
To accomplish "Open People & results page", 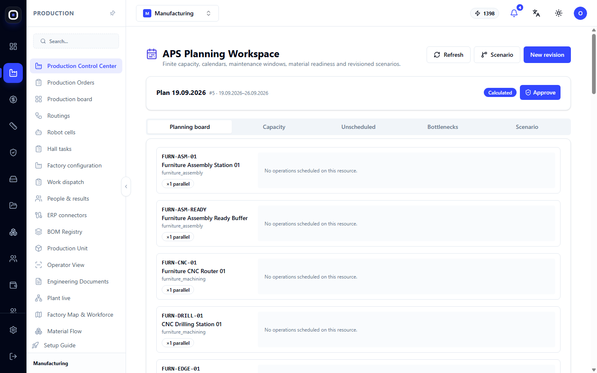I will [76, 199].
